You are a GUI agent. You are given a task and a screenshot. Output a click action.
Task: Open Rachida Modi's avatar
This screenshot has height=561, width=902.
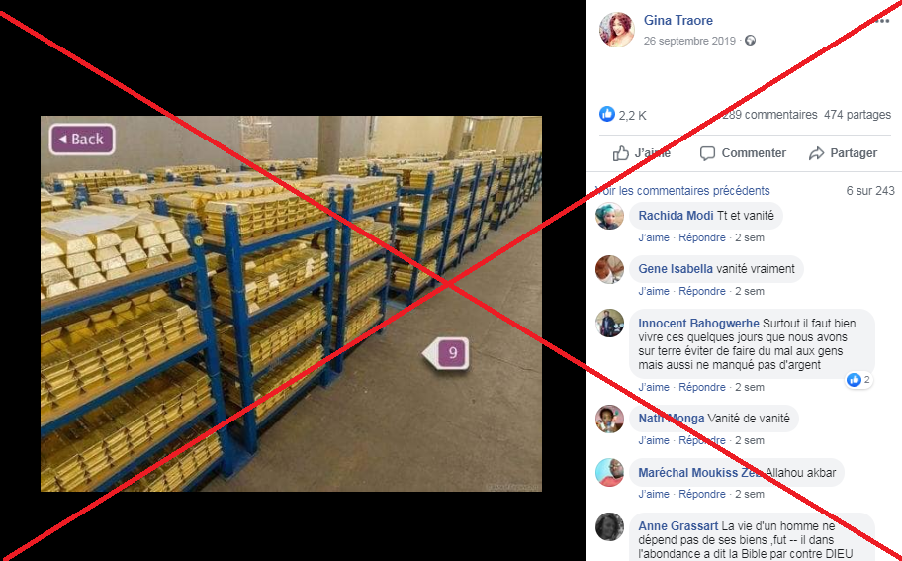pyautogui.click(x=609, y=216)
